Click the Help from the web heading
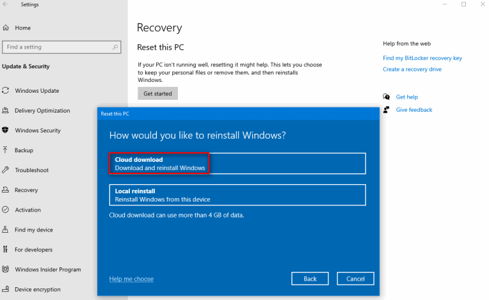This screenshot has width=489, height=300. (x=406, y=43)
